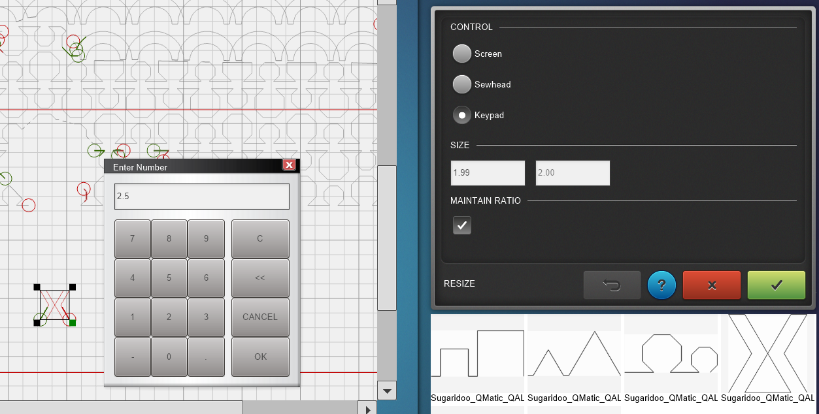
Task: Select the Screen control option
Action: (x=462, y=54)
